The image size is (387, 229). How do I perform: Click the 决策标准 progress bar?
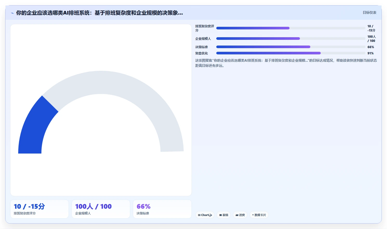(x=291, y=47)
